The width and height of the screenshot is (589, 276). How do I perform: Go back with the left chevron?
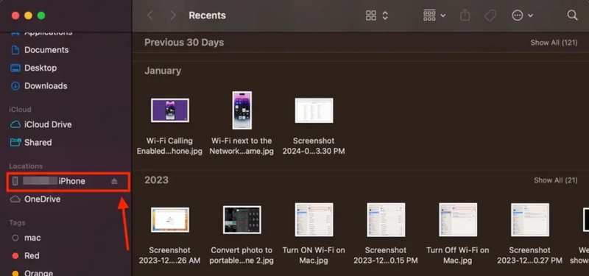150,15
